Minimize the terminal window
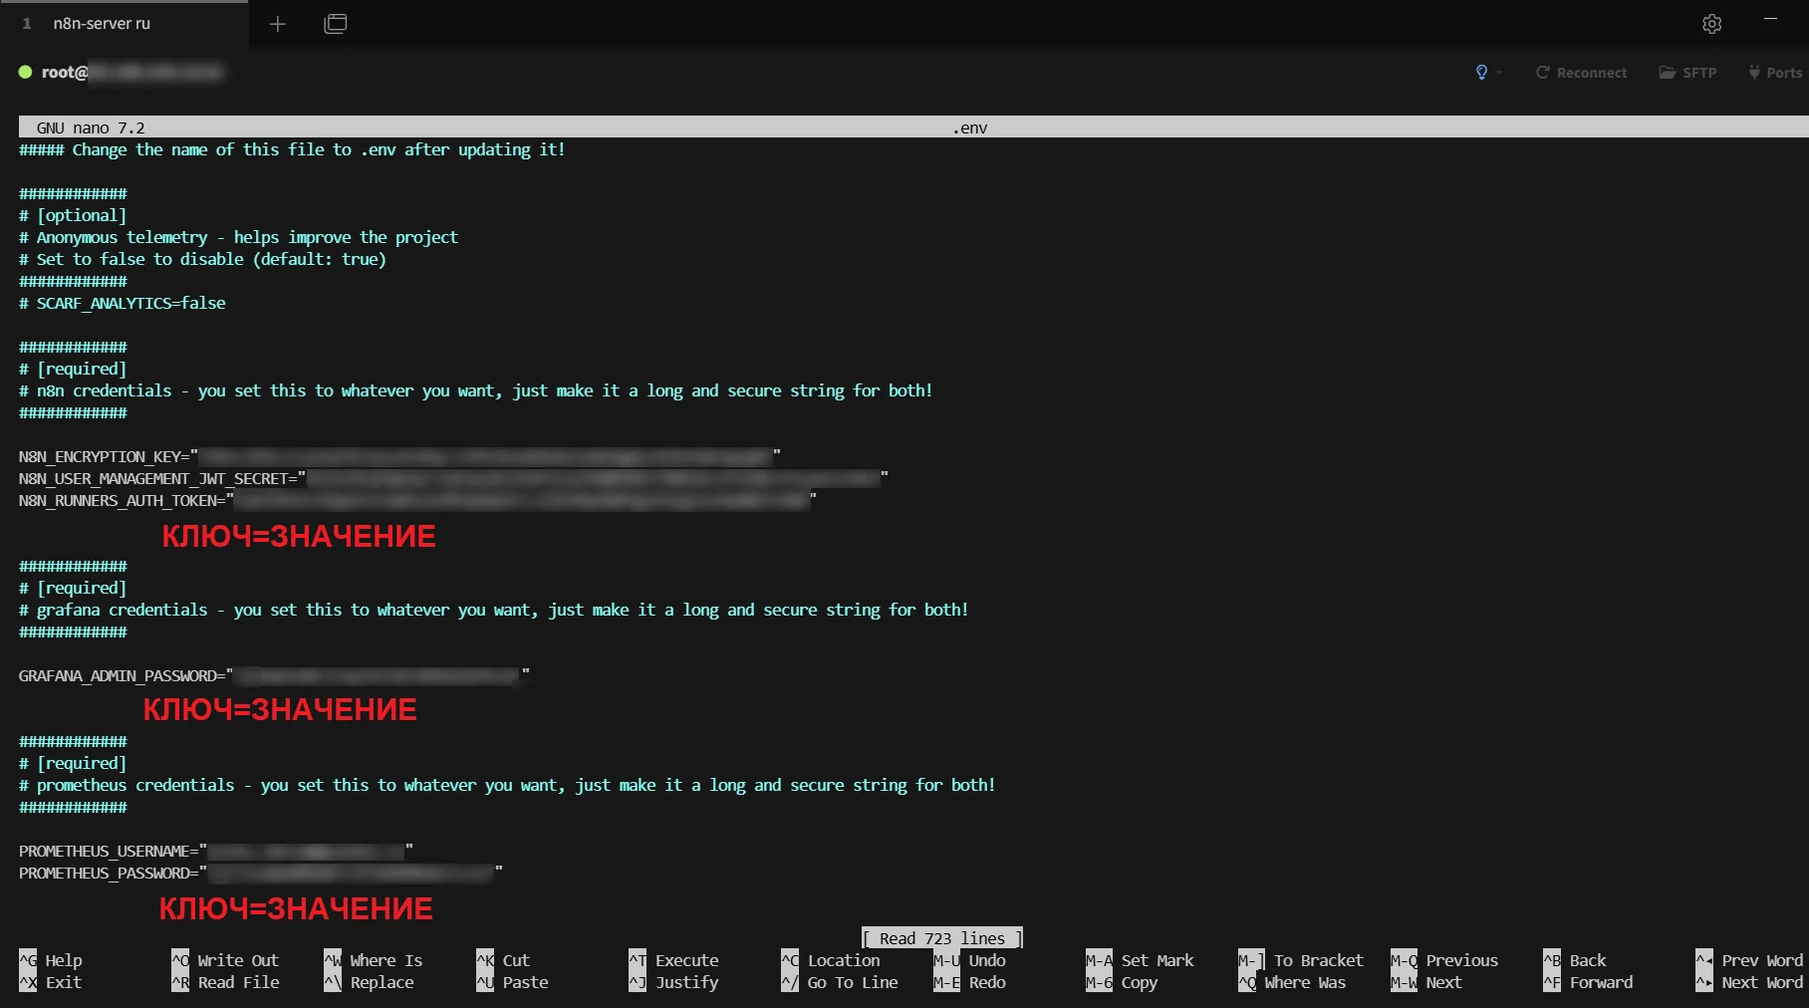The width and height of the screenshot is (1809, 1008). click(x=1770, y=20)
